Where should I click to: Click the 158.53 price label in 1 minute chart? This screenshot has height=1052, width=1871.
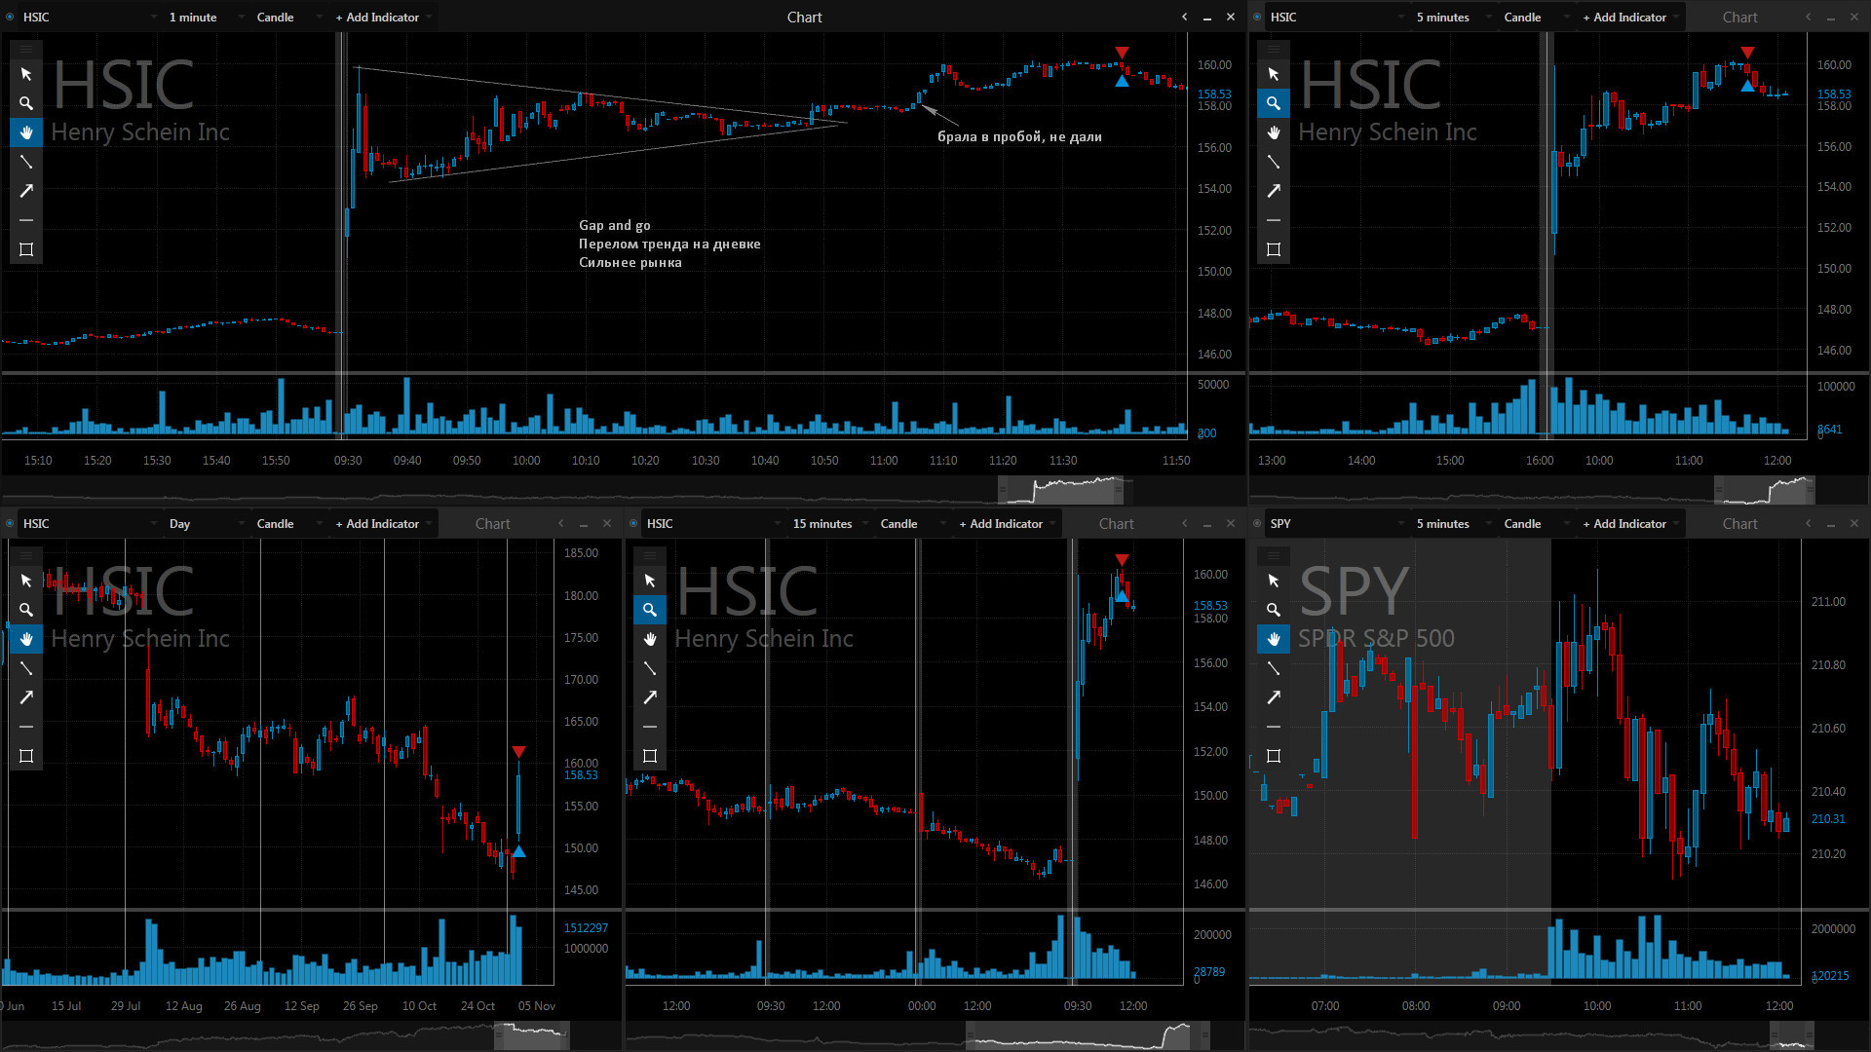[1214, 94]
